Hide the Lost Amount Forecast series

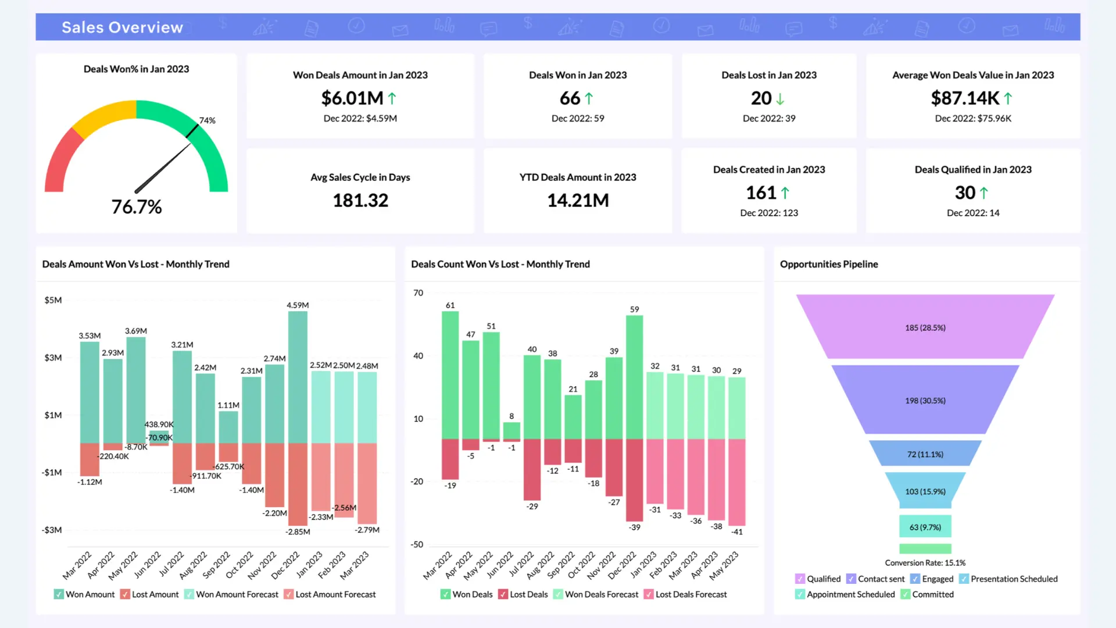(288, 594)
